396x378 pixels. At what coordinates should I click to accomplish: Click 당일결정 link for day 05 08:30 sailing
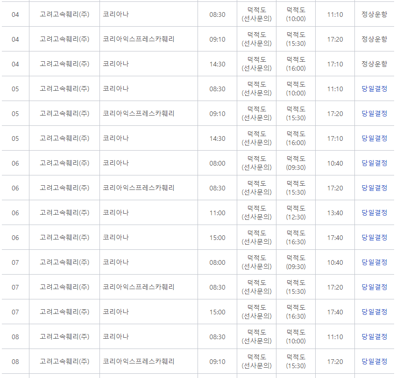tap(374, 89)
